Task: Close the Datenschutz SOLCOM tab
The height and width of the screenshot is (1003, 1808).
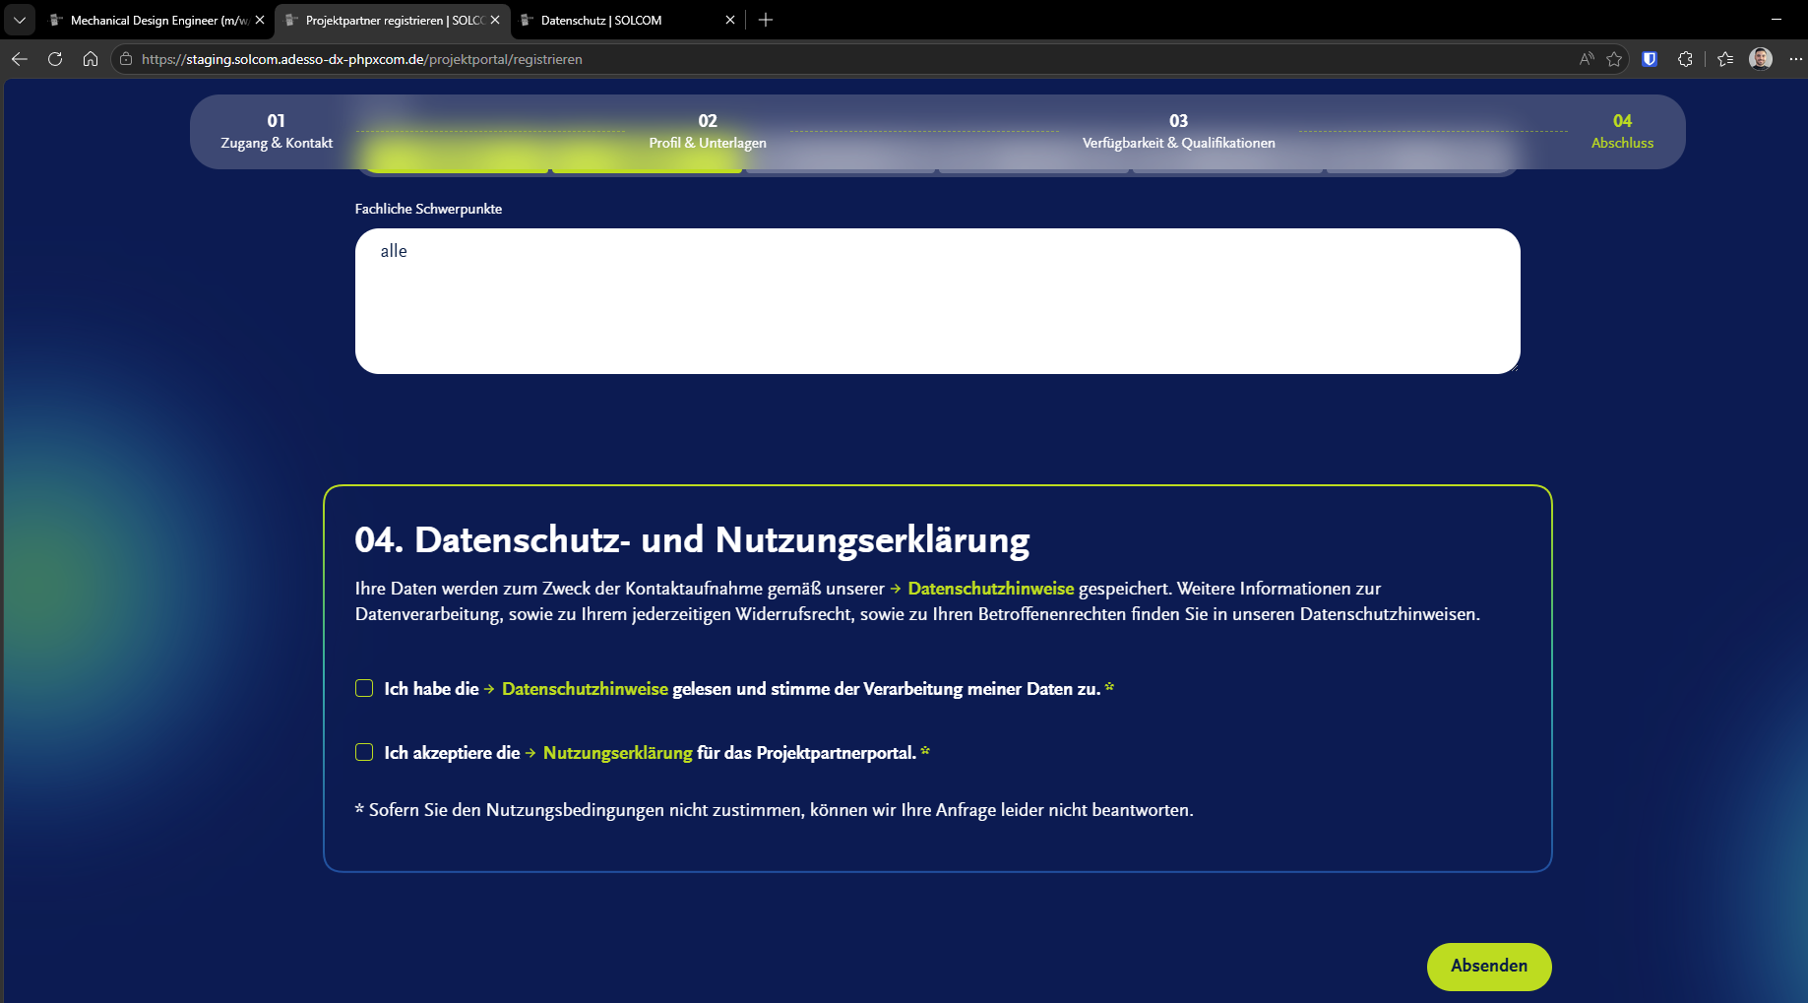Action: (730, 20)
